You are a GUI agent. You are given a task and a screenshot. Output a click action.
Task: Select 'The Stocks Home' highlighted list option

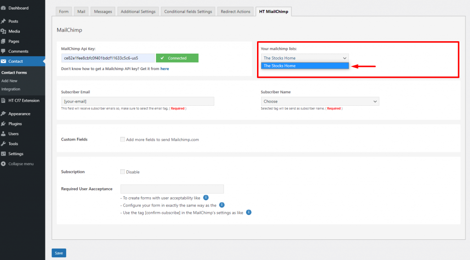coord(305,66)
